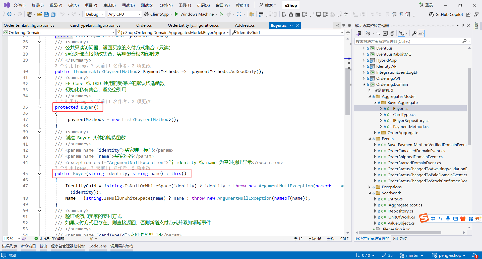This screenshot has width=482, height=259.
Task: Start debugging with the green Windows Machine play button
Action: 176,14
